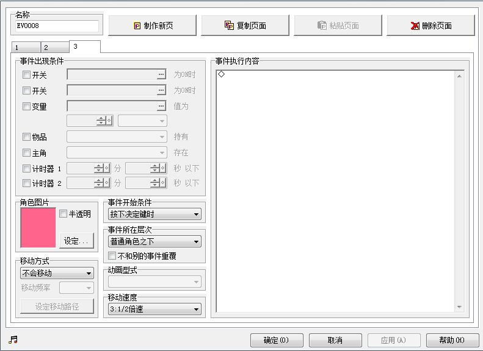Check the 主角 condition checkbox
This screenshot has height=351, width=483.
tap(26, 152)
